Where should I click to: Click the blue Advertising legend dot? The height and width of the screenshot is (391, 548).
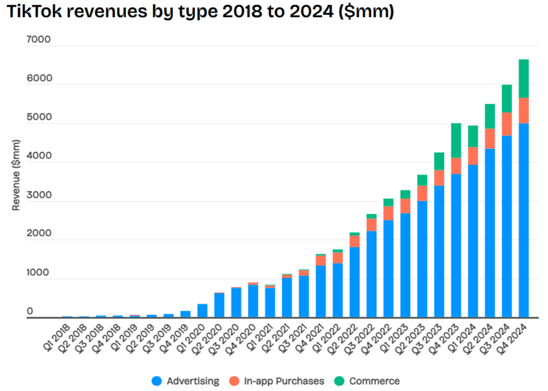(x=157, y=381)
